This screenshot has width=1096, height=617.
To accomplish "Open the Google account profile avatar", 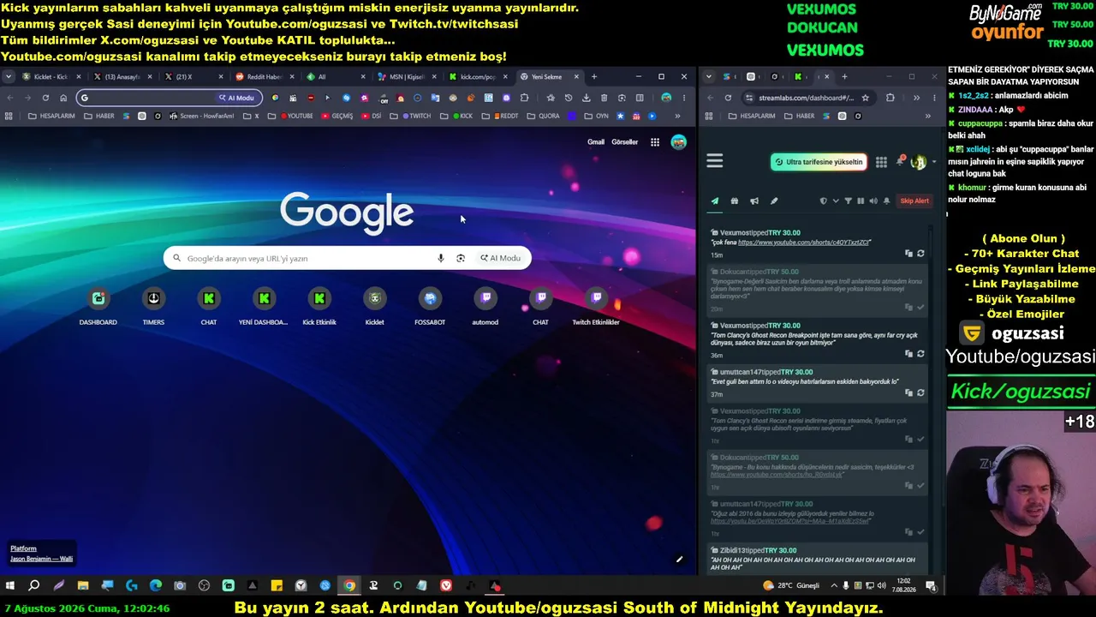I will pos(679,142).
